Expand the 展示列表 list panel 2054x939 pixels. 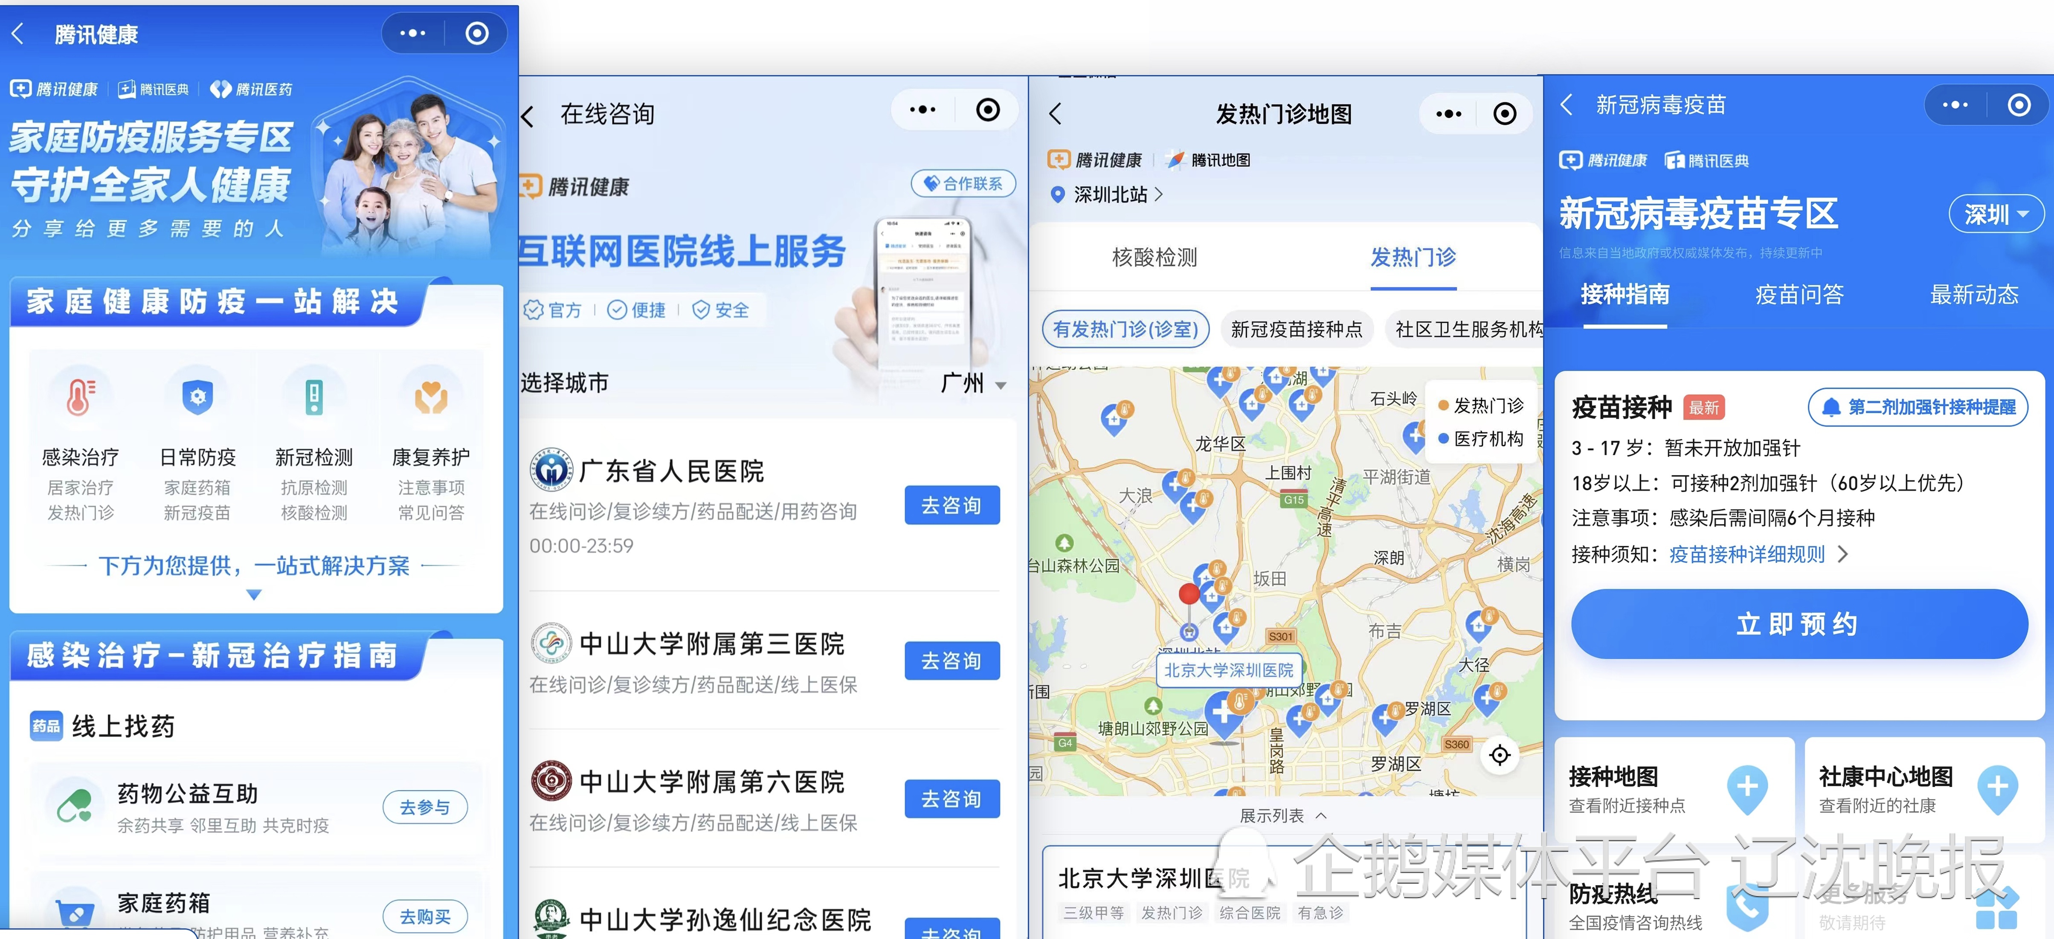1283,815
